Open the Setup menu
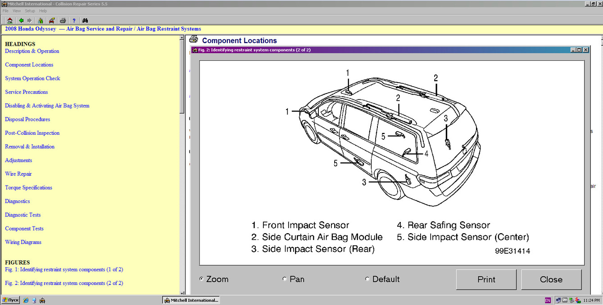The height and width of the screenshot is (305, 603). coord(30,11)
